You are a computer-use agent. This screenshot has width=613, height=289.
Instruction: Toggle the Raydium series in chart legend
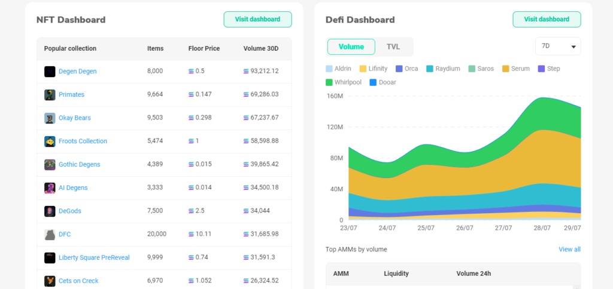click(442, 69)
